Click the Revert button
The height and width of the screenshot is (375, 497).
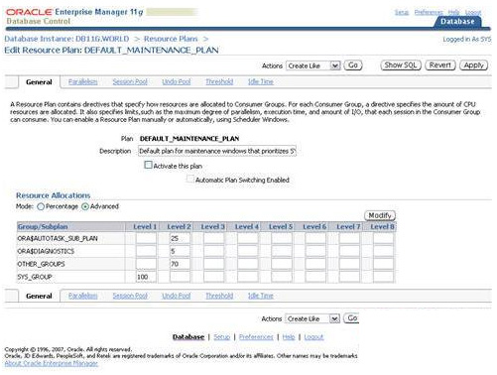(x=440, y=65)
